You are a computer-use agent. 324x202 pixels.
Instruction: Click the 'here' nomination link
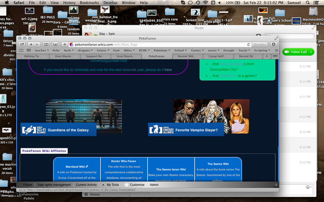[x=168, y=70]
